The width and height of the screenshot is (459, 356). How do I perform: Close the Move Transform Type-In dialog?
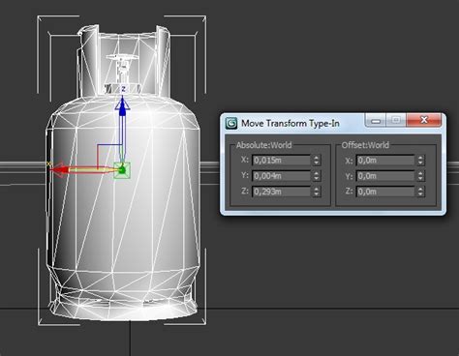click(424, 120)
